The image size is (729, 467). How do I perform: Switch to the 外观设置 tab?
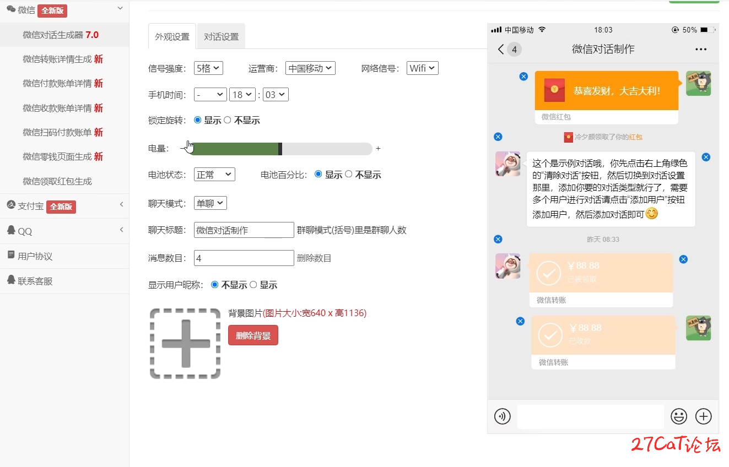point(172,37)
